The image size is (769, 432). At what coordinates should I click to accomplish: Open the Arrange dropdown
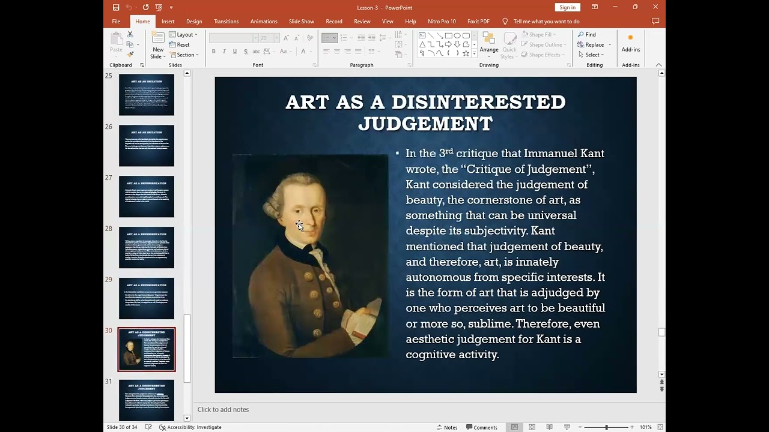click(489, 46)
